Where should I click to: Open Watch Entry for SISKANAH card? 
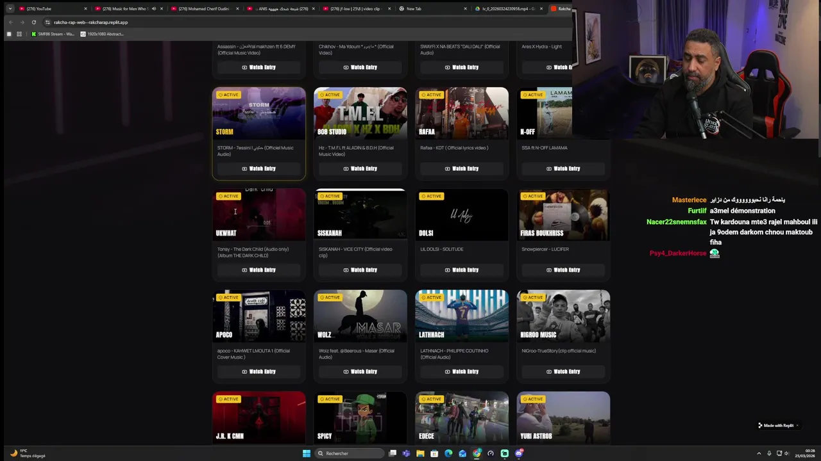[360, 270]
